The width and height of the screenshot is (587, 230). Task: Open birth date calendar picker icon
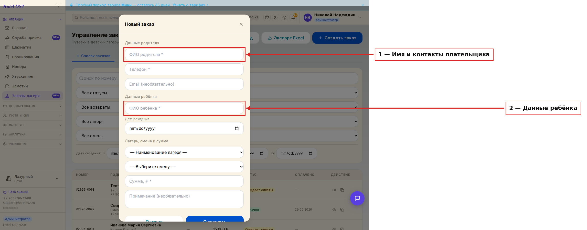[x=237, y=128]
